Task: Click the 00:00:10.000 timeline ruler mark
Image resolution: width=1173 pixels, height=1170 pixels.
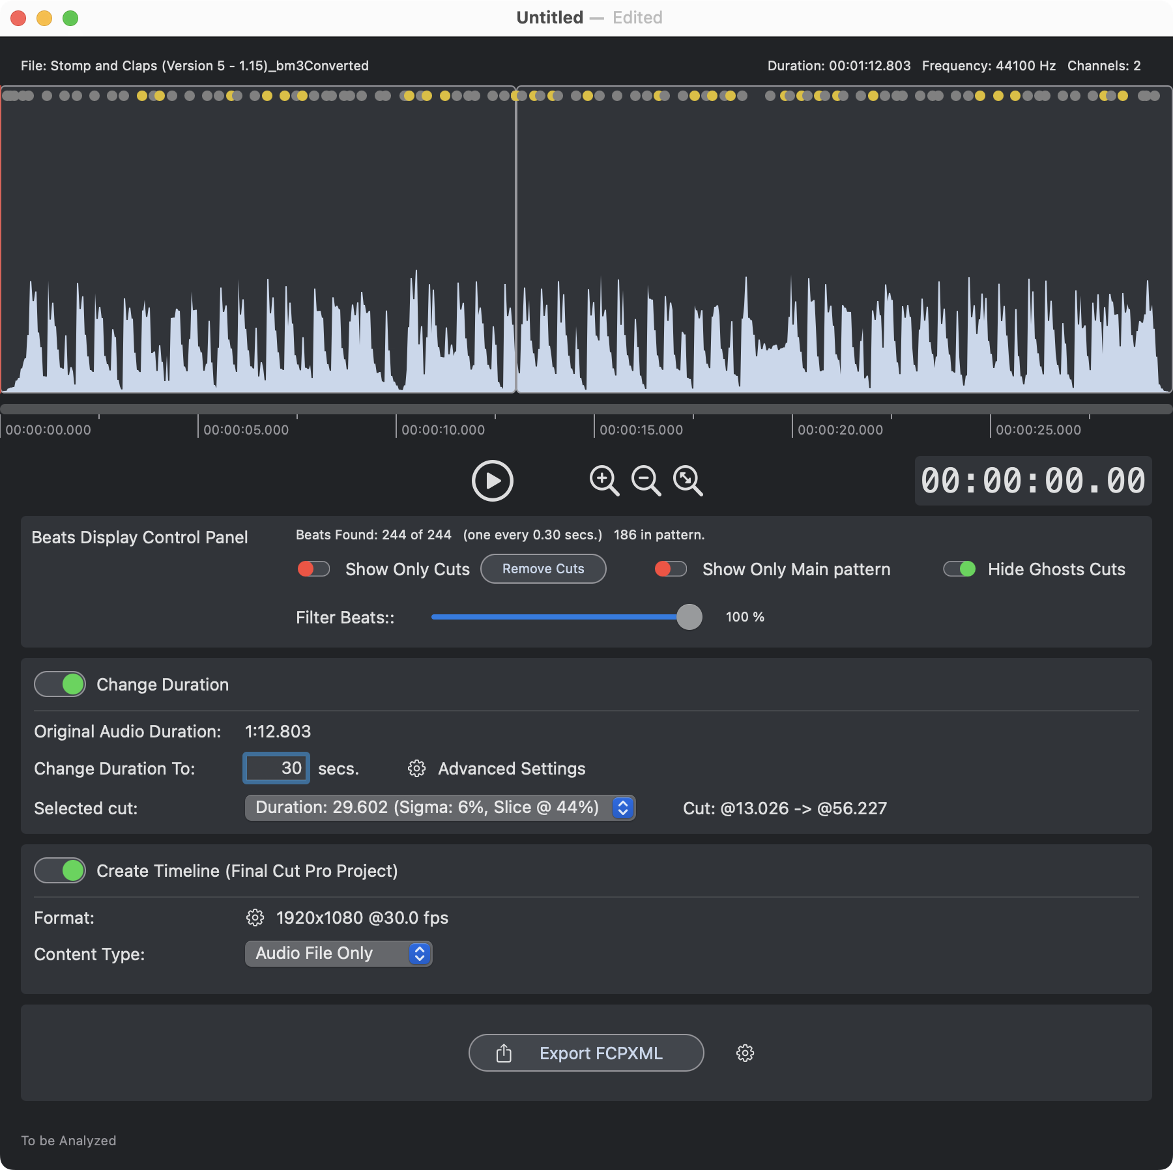Action: point(443,430)
